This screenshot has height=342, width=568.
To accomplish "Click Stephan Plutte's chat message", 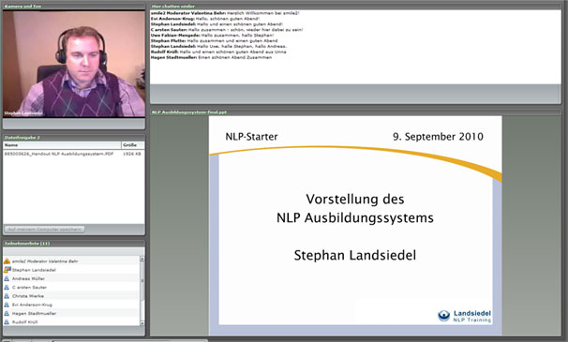I will coord(214,41).
